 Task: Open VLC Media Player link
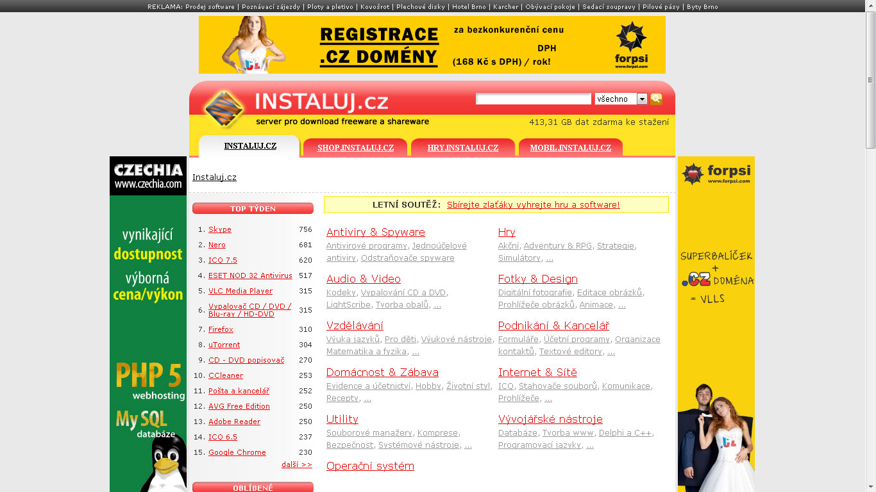point(240,291)
